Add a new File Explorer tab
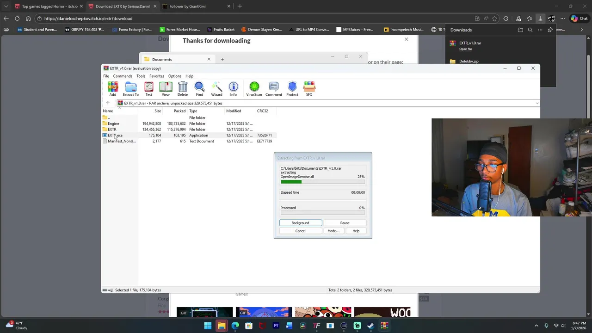The height and width of the screenshot is (333, 592). click(222, 59)
